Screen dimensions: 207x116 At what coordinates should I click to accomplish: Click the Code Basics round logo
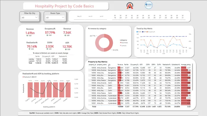(x=149, y=5)
